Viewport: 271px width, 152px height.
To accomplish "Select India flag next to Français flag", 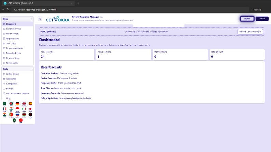I will [x=11, y=109].
